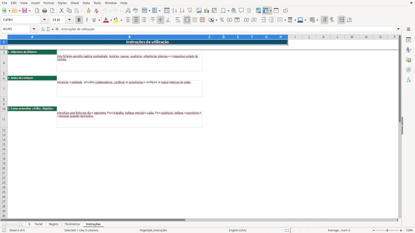
Task: Add a decimal place
Action: click(247, 20)
